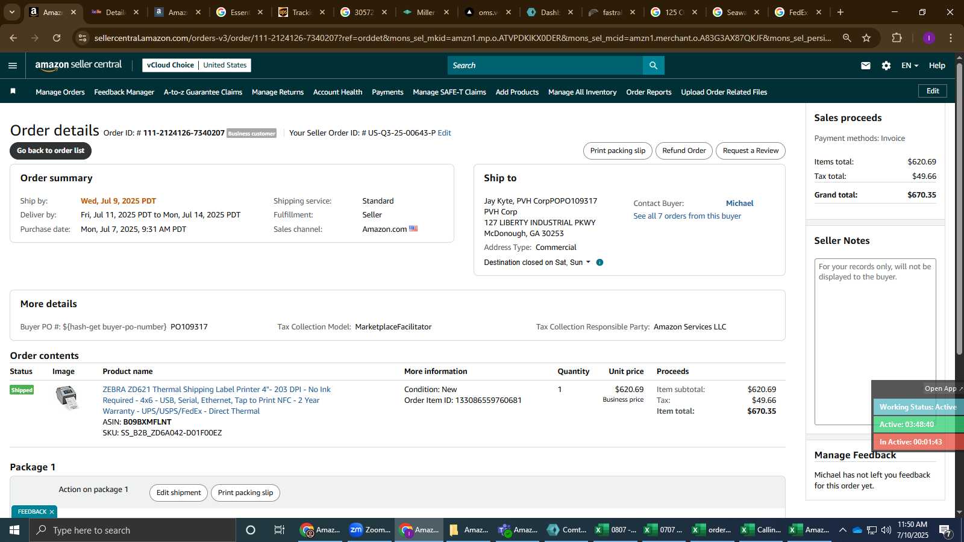Click the ZEBRA printer product thumbnail
This screenshot has height=542, width=964.
(67, 397)
